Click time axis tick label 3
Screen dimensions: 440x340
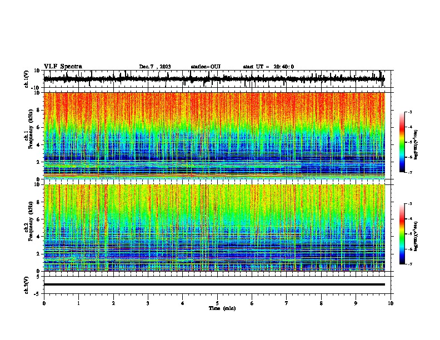pyautogui.click(x=148, y=303)
